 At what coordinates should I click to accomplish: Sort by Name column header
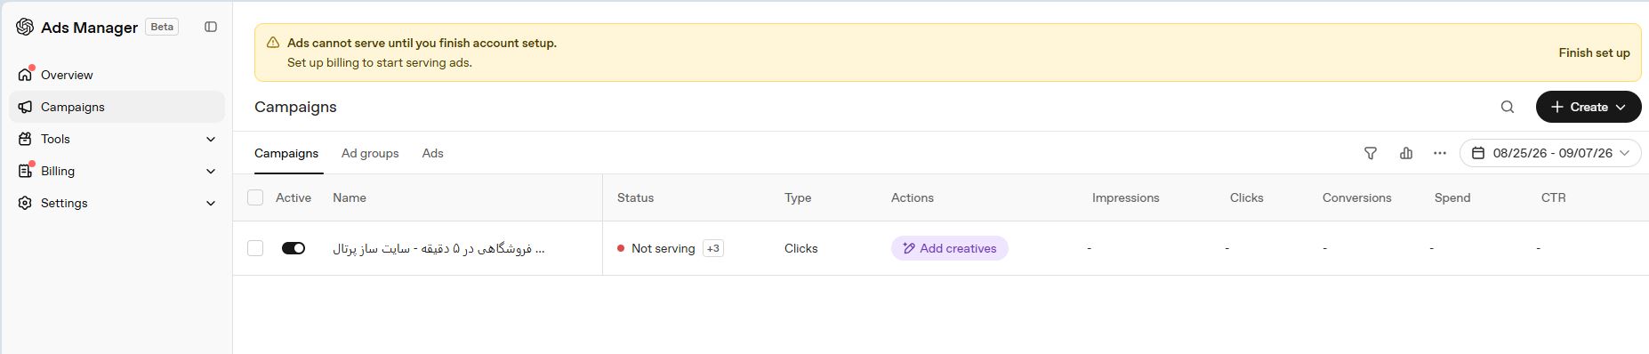click(x=350, y=197)
